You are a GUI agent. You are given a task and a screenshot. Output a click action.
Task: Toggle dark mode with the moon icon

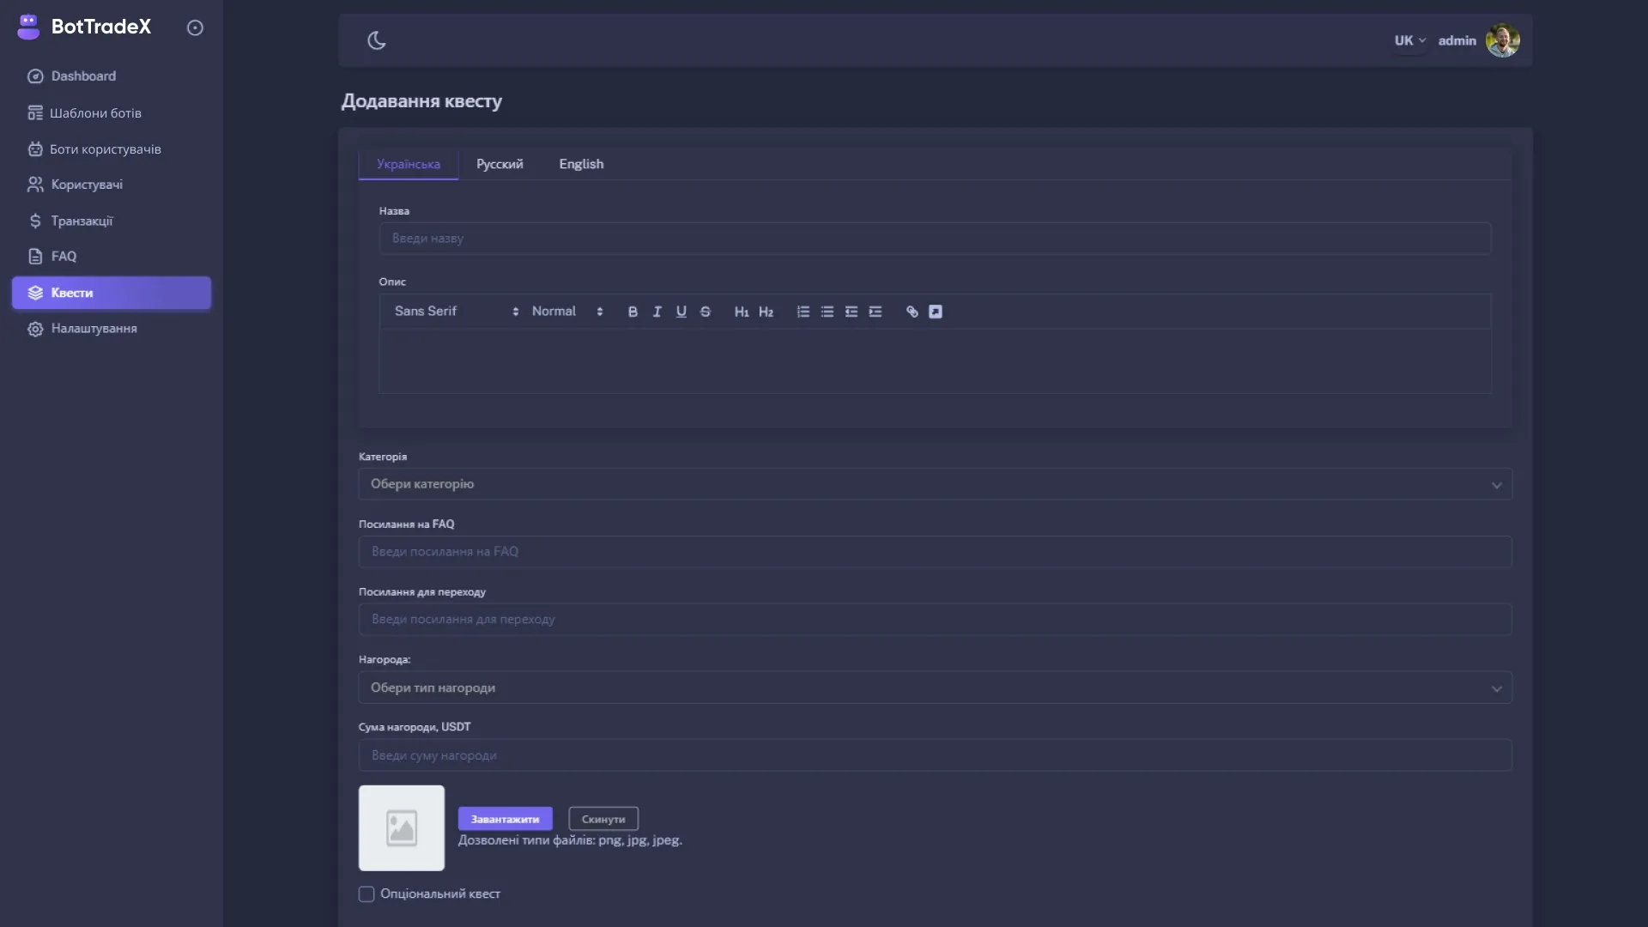(378, 40)
